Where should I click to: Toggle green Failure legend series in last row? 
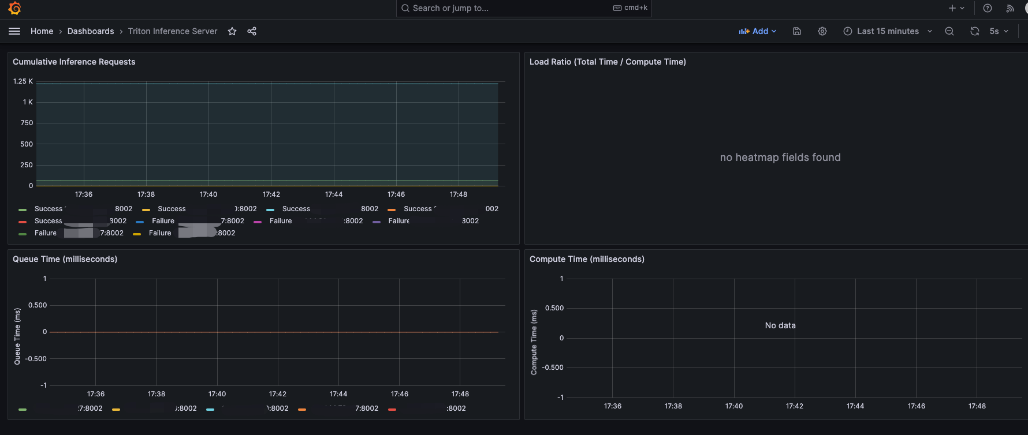[71, 233]
